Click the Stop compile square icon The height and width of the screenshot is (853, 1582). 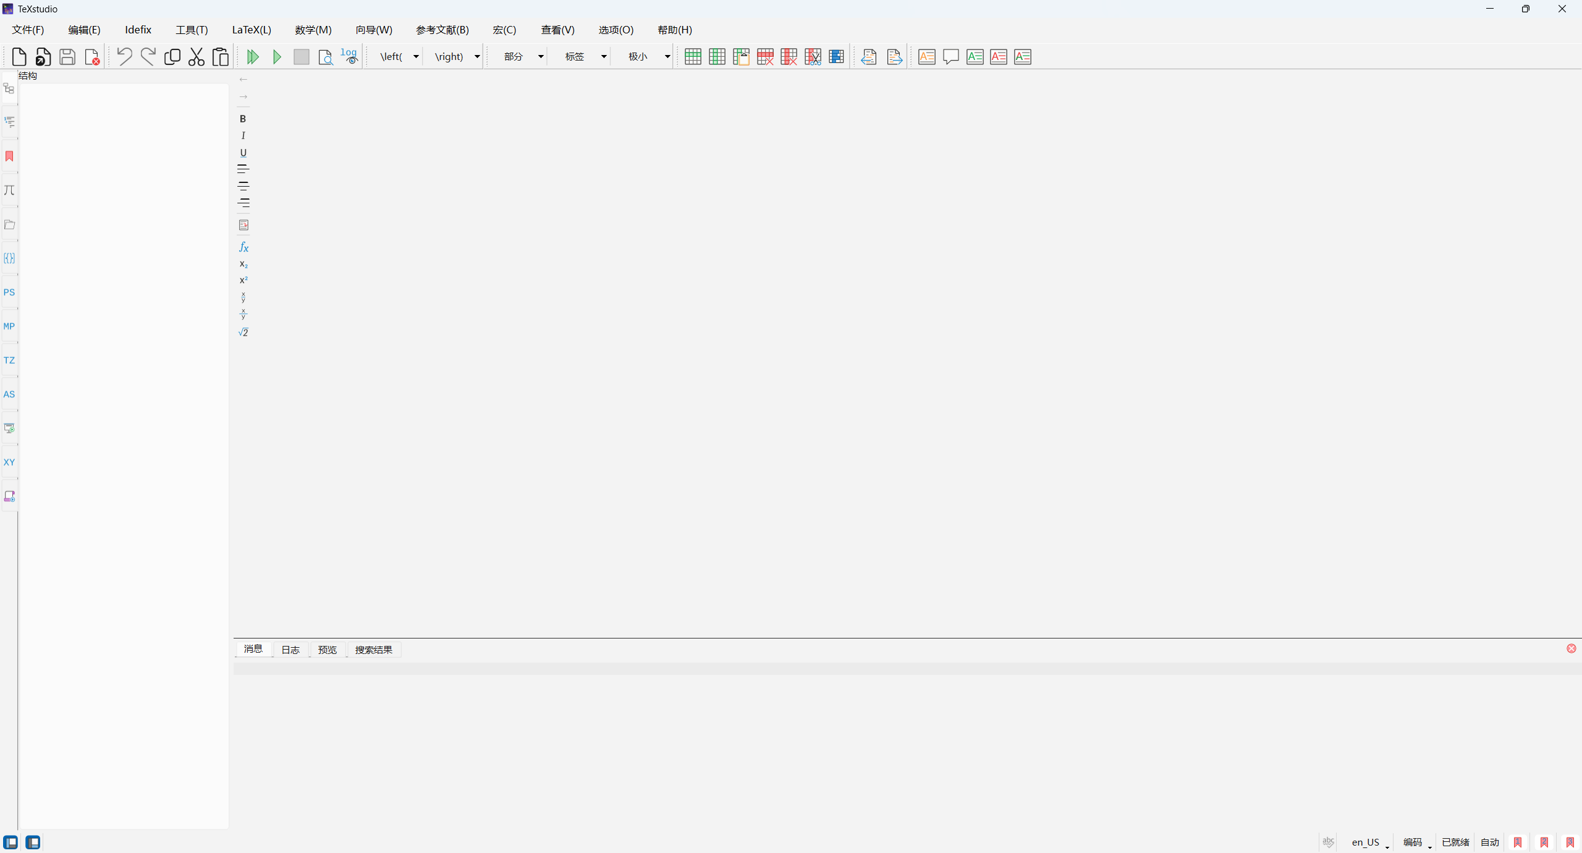point(301,57)
